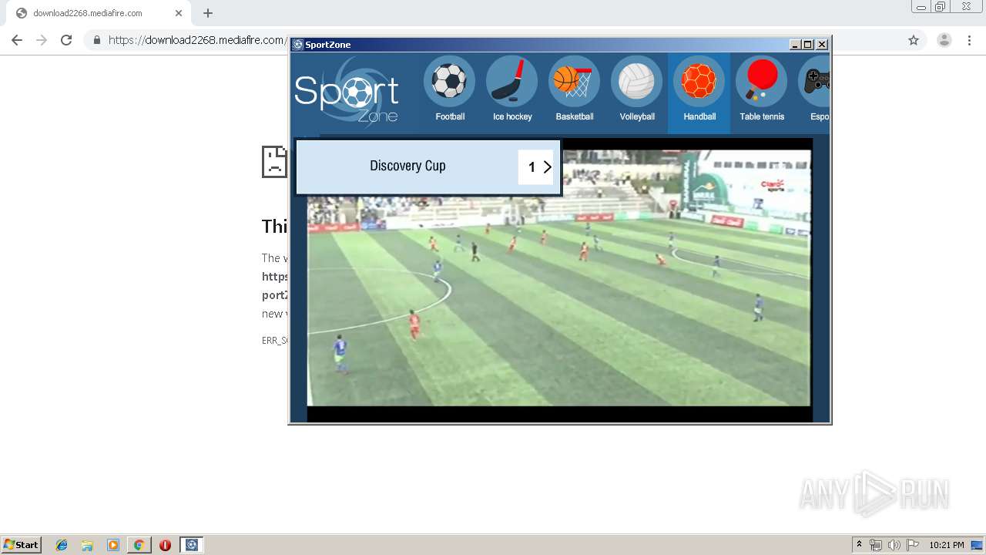Click the 10:21 PM clock
Image resolution: width=986 pixels, height=555 pixels.
(947, 545)
